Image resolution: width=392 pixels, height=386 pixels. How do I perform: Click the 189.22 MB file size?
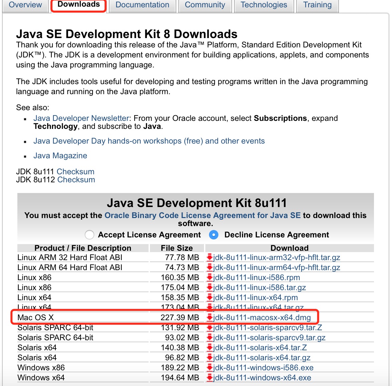click(180, 368)
